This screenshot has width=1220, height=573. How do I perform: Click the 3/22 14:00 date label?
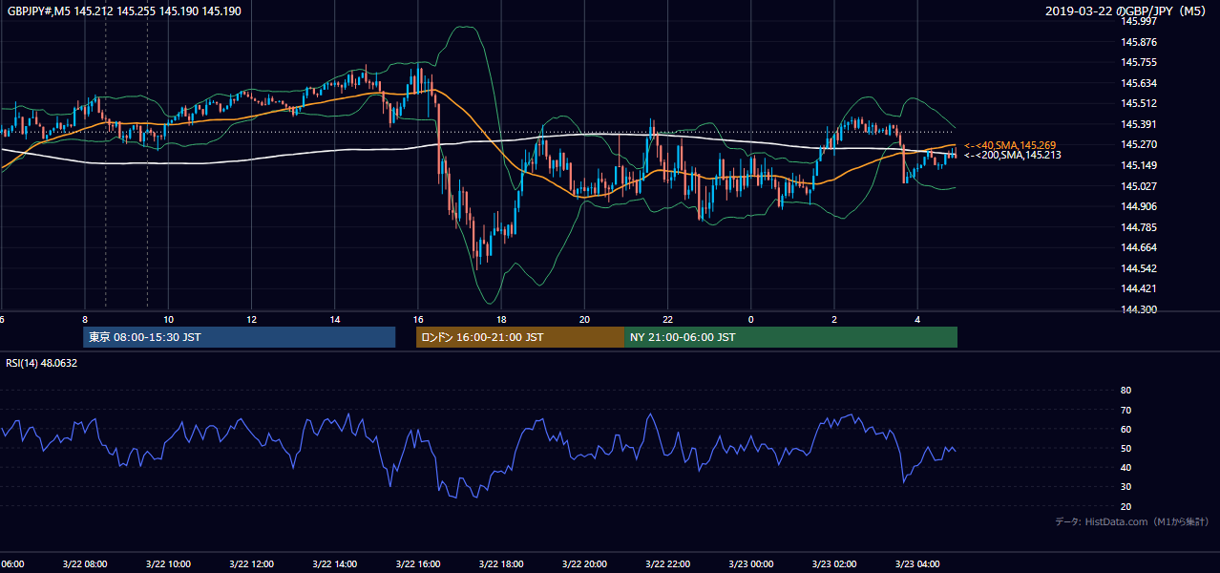click(334, 563)
